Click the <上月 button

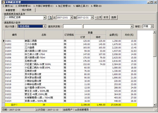pyautogui.click(x=98, y=17)
